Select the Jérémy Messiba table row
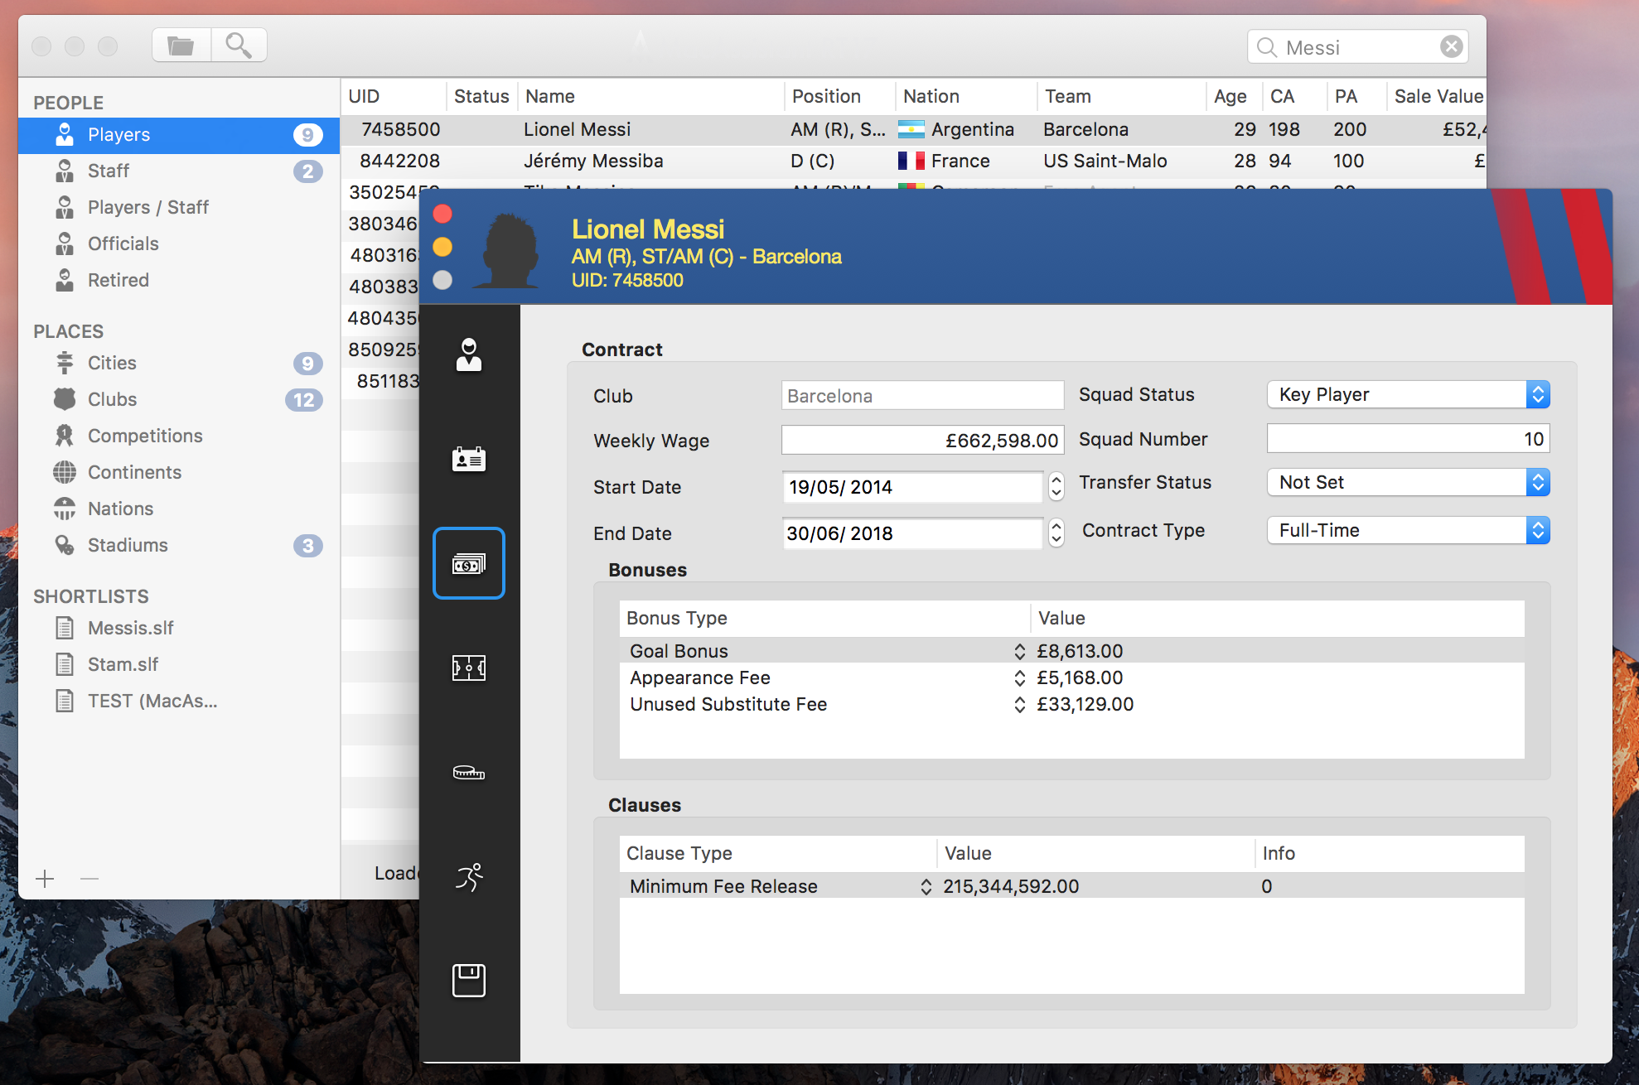This screenshot has height=1085, width=1639. click(913, 162)
